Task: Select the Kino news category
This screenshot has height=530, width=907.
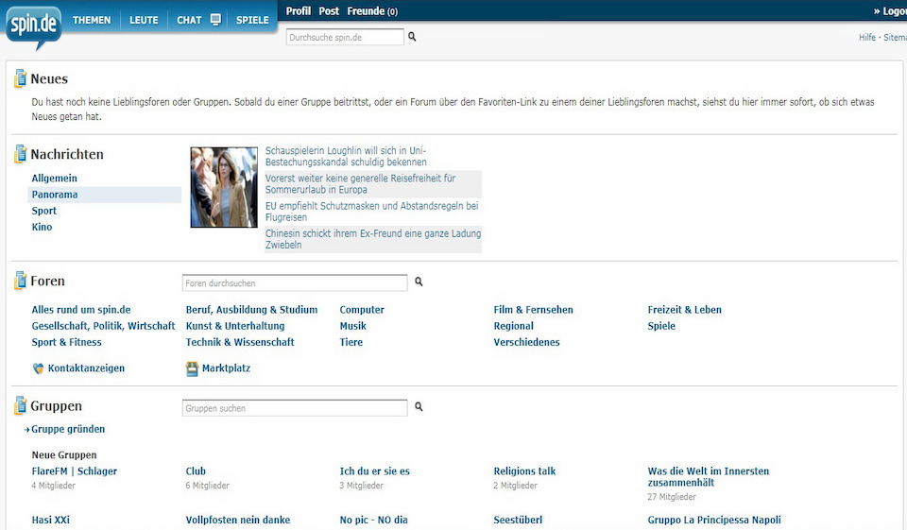Action: click(x=42, y=227)
